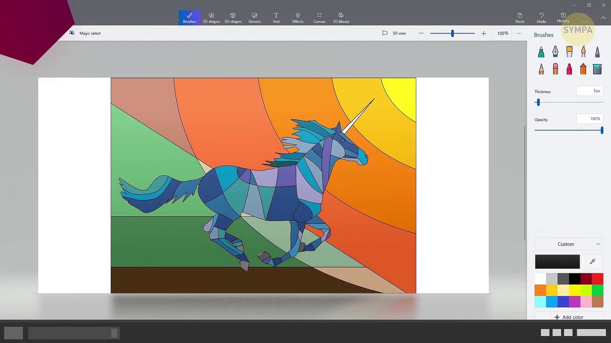Image resolution: width=611 pixels, height=343 pixels.
Task: Activate Magic select tool
Action: coord(85,33)
